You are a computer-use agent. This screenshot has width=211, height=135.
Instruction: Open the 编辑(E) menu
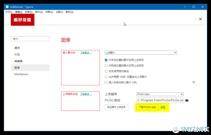(x=19, y=12)
